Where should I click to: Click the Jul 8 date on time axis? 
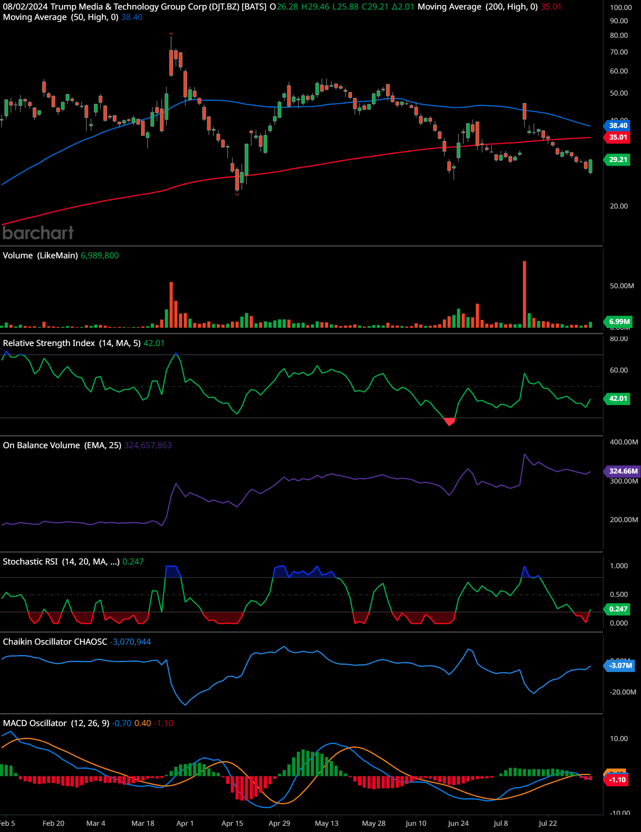click(501, 823)
